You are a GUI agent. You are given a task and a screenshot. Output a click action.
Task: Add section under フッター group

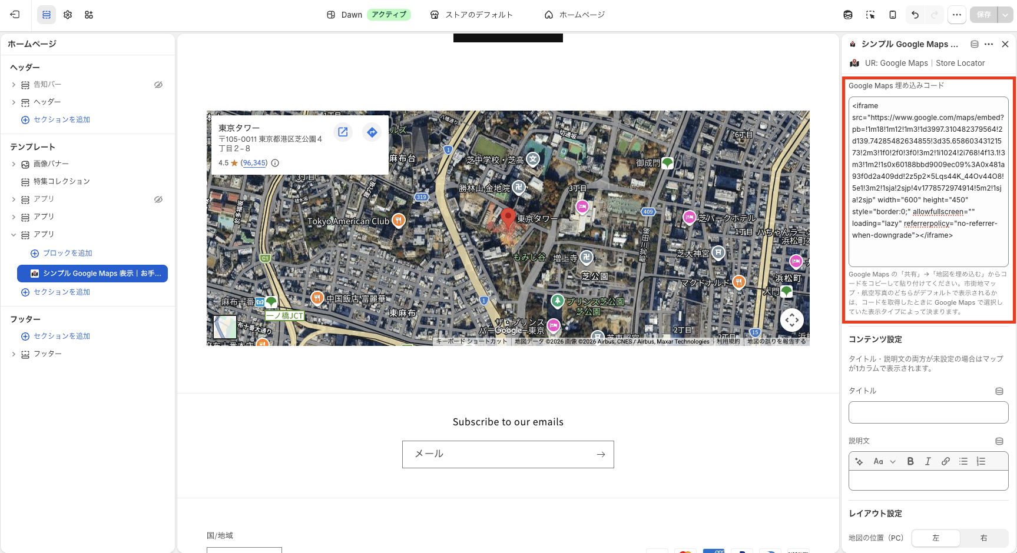coord(56,337)
